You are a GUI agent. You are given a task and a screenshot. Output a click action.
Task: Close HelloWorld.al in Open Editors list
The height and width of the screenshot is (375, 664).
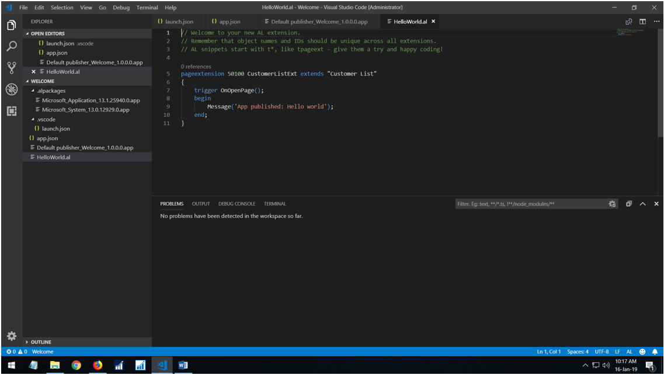[x=33, y=72]
